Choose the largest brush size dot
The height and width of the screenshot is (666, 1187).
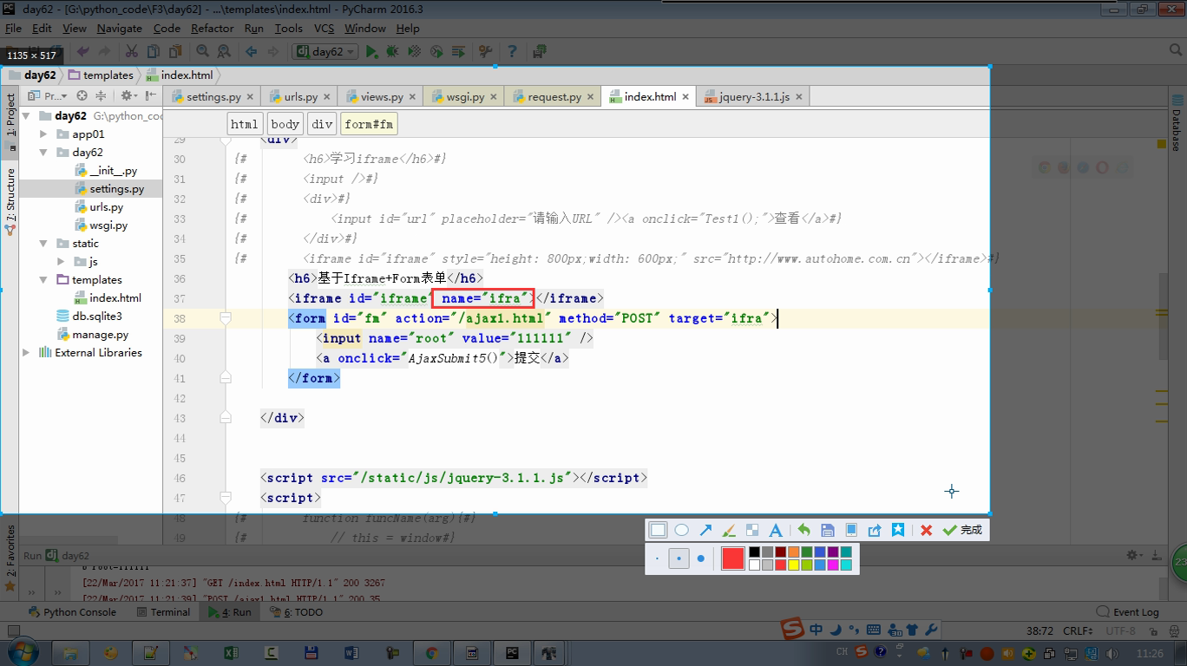tap(701, 558)
